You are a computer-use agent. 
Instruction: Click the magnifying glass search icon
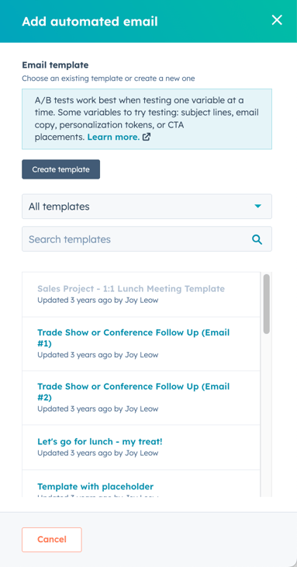[257, 239]
